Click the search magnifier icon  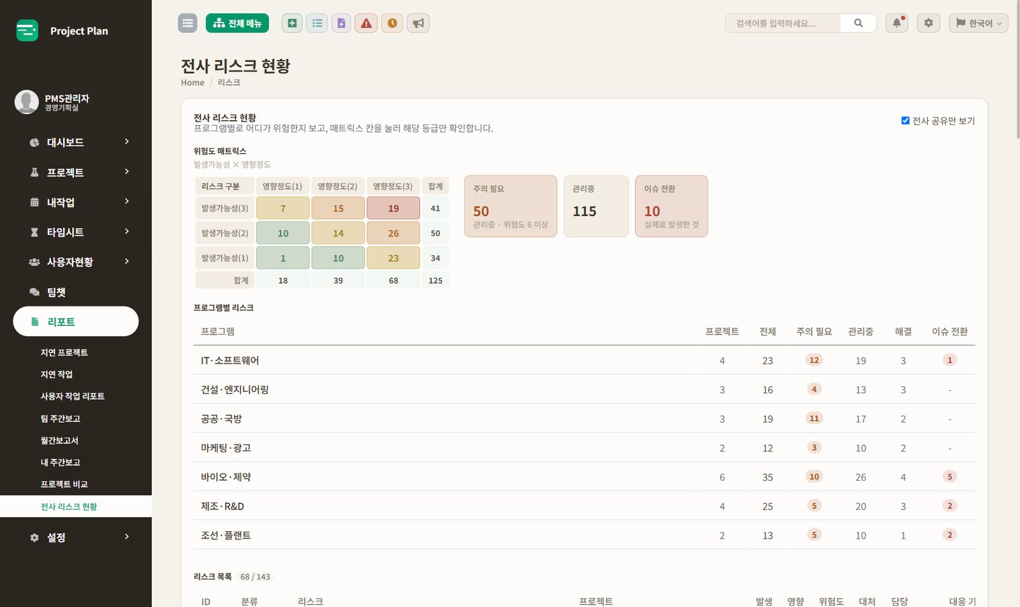(x=858, y=23)
